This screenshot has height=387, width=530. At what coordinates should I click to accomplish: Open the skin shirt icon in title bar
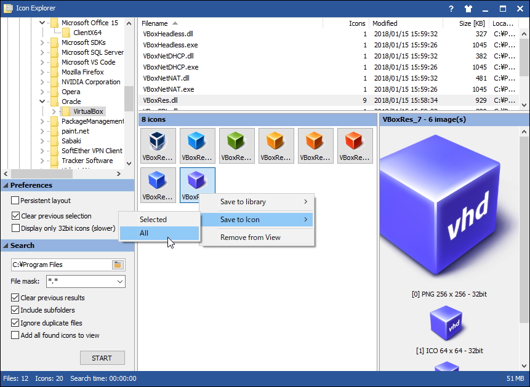coord(468,9)
